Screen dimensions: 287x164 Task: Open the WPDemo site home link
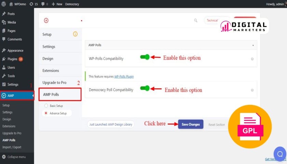click(18, 4)
